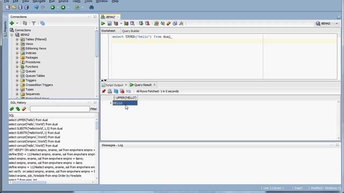Click the refresh icon in Query Result toolbar
The height and width of the screenshot is (193, 344).
click(x=116, y=91)
